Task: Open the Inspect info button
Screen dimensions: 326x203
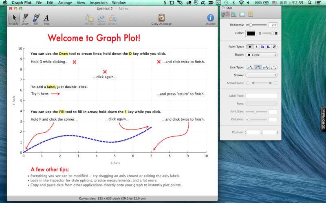Action: [210, 19]
